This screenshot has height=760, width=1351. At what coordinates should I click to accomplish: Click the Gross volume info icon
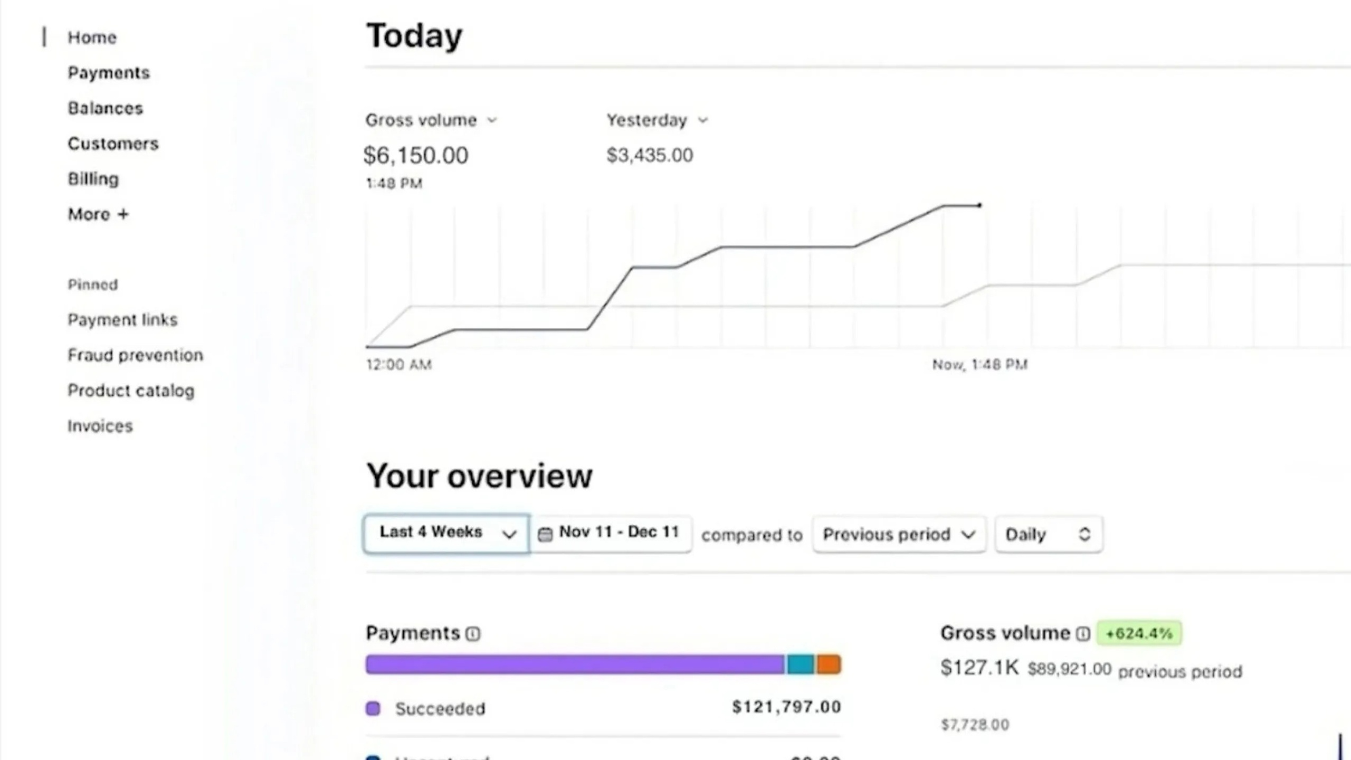pyautogui.click(x=1083, y=633)
